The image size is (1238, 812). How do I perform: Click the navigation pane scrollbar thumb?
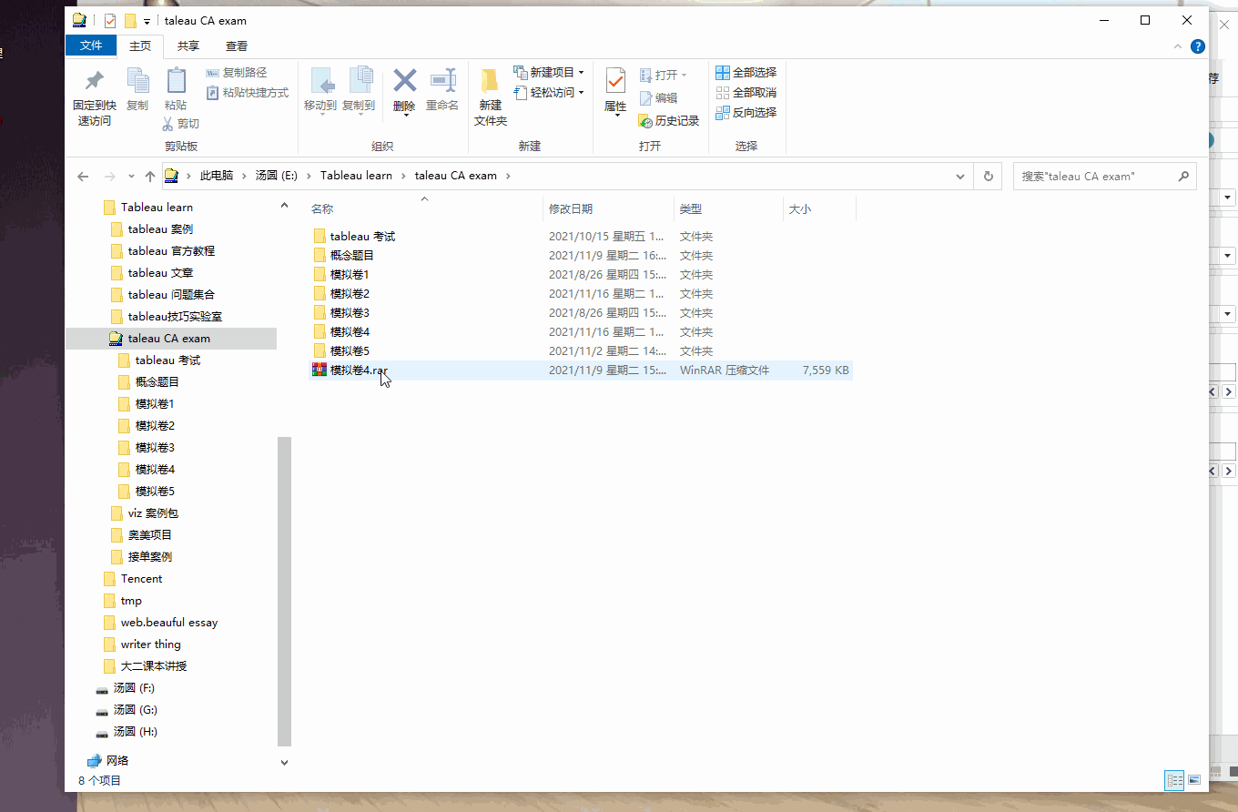(x=284, y=592)
